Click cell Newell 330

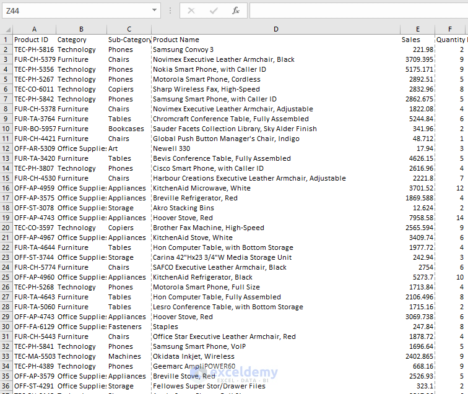276,148
